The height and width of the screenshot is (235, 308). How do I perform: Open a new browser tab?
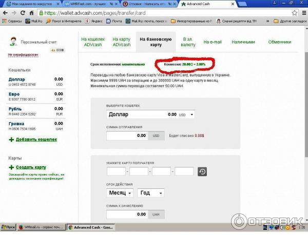(242, 4)
